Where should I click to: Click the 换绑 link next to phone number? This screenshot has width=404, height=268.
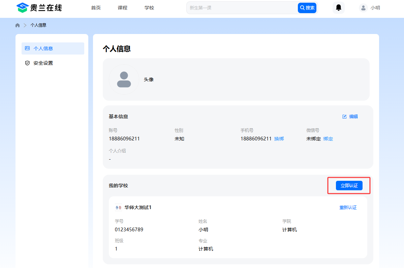point(279,139)
